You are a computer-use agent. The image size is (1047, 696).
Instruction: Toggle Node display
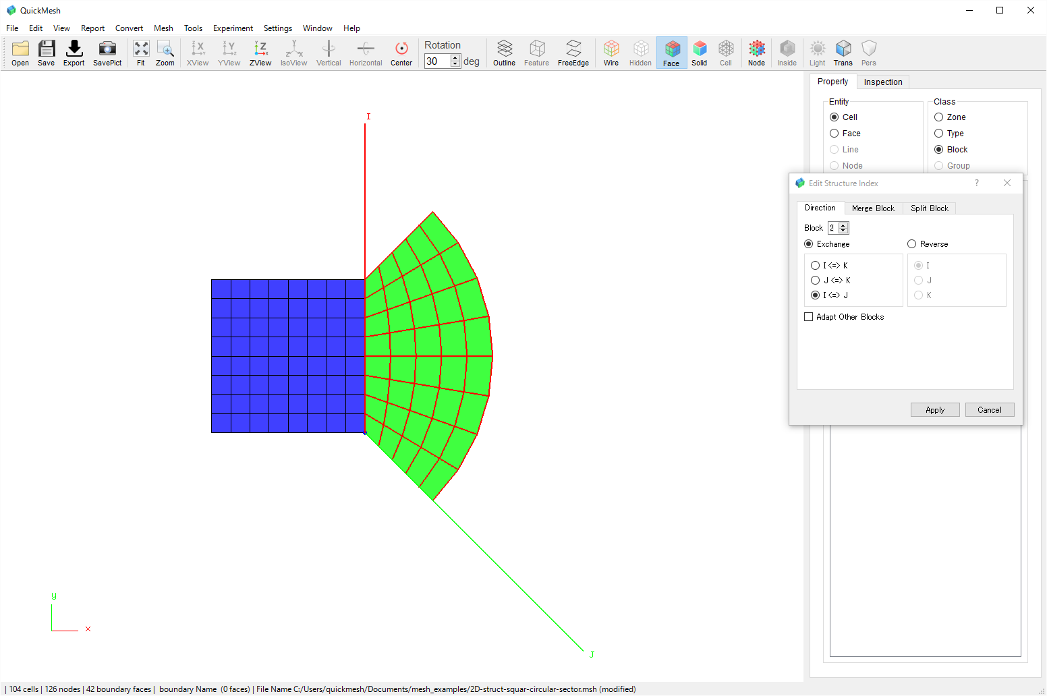(x=757, y=53)
